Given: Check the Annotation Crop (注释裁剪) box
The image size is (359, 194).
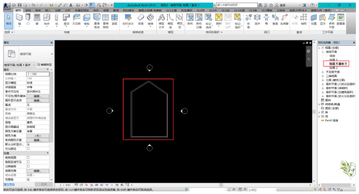Looking at the screenshot, I should [28, 166].
